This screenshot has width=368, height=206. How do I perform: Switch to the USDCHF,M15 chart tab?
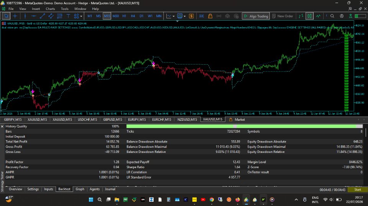click(x=87, y=119)
